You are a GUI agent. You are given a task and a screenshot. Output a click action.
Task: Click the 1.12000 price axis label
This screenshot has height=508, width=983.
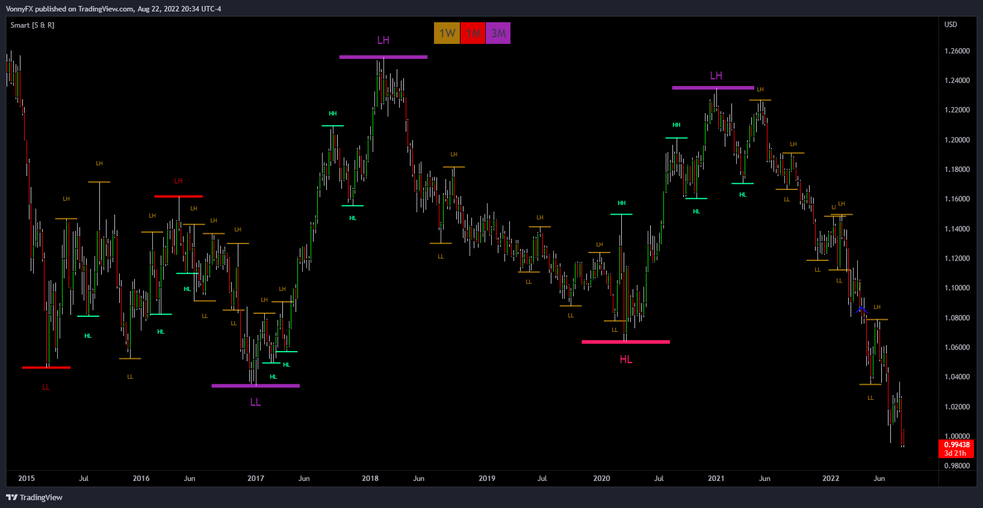coord(957,259)
